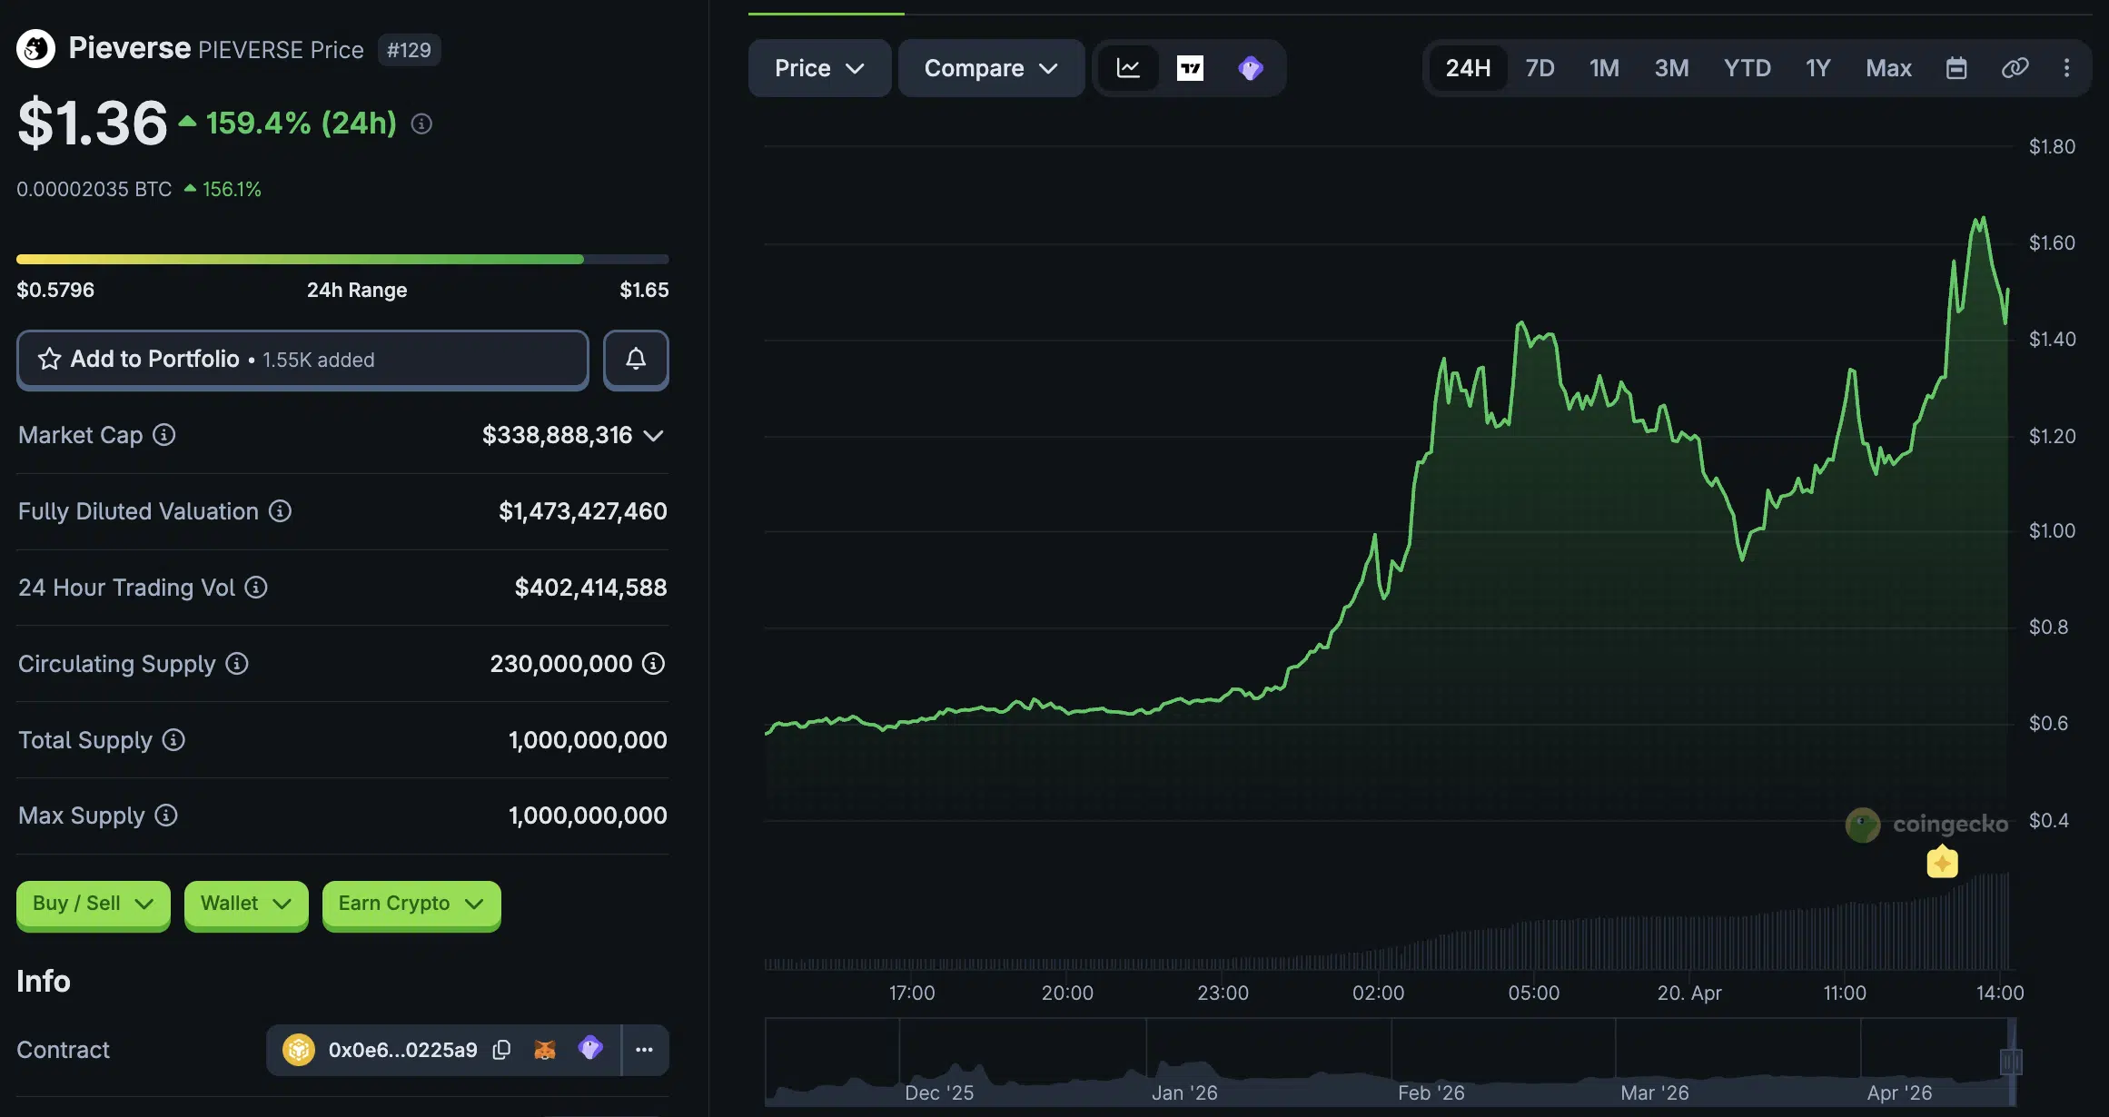Open the Price dropdown
Viewport: 2109px width, 1117px height.
click(x=819, y=68)
